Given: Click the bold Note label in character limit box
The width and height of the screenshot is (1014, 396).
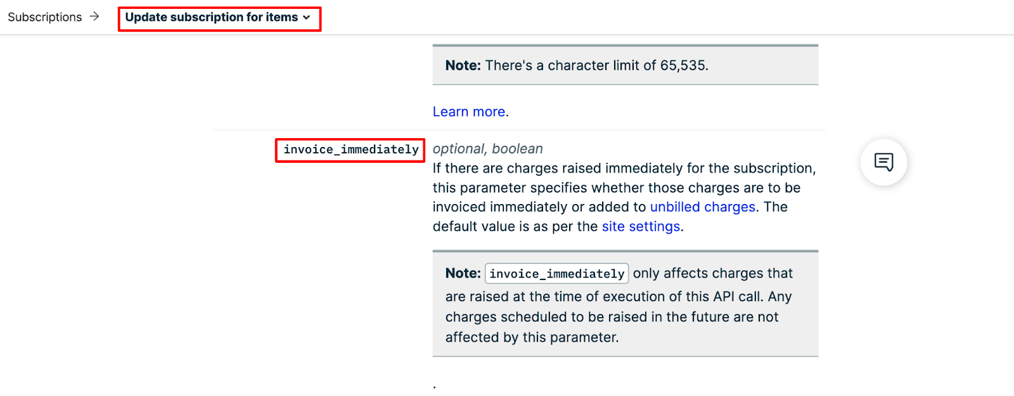Looking at the screenshot, I should 463,66.
